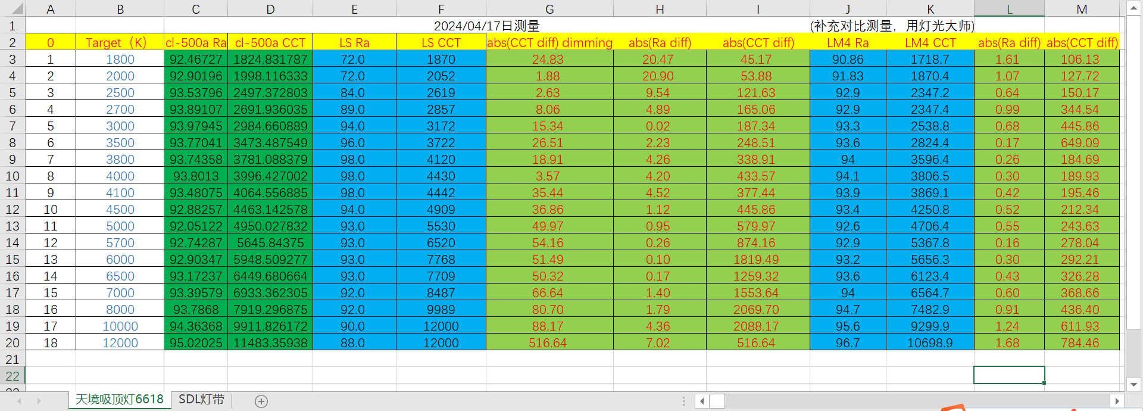Click horizontal scrollbar right arrow
This screenshot has width=1143, height=411.
click(x=1117, y=401)
